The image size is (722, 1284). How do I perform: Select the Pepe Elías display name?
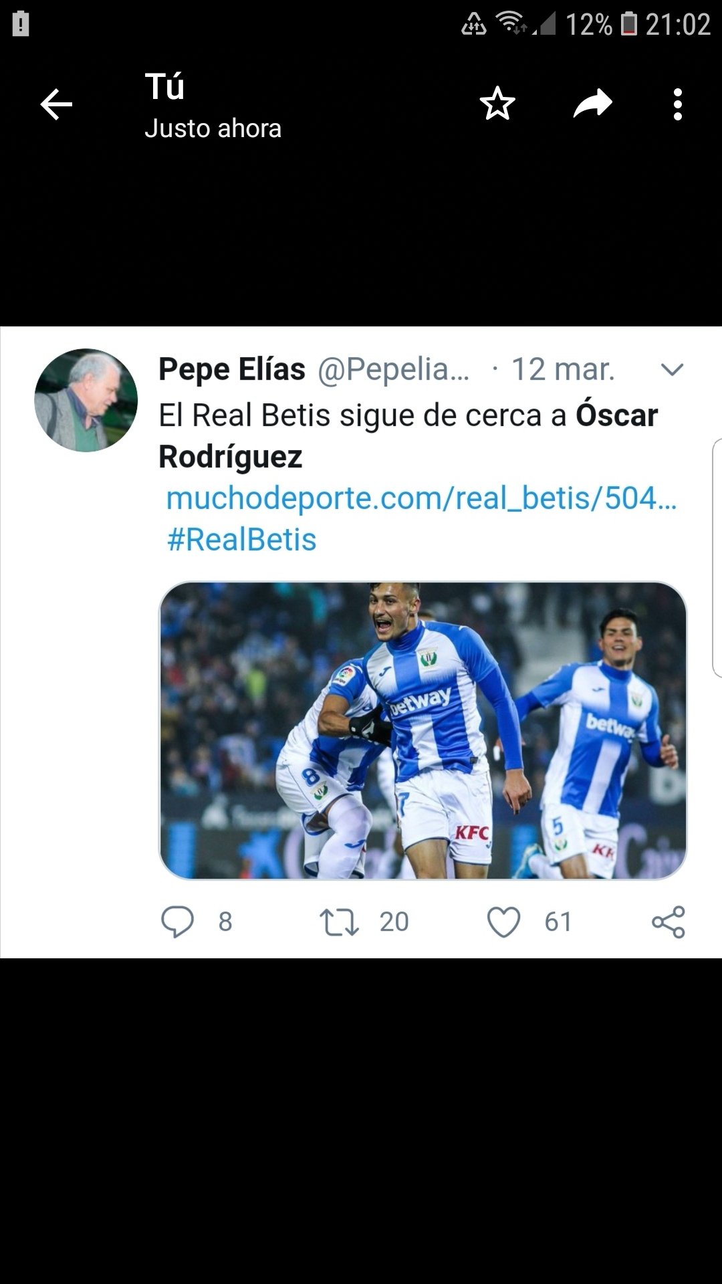(232, 369)
